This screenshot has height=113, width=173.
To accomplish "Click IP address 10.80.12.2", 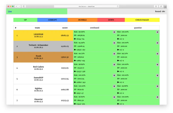I will pos(38,36).
